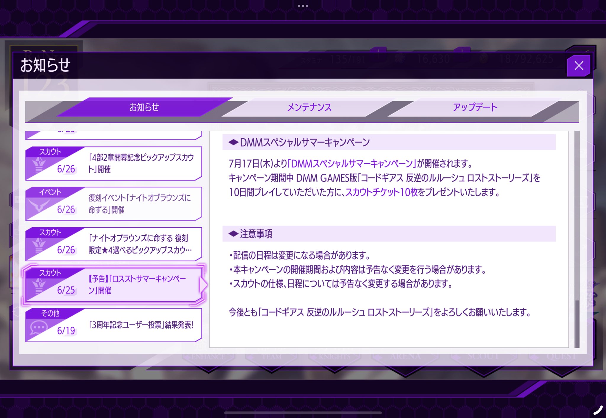This screenshot has height=418, width=606.
Task: Open the アップデート tab
Action: 475,107
